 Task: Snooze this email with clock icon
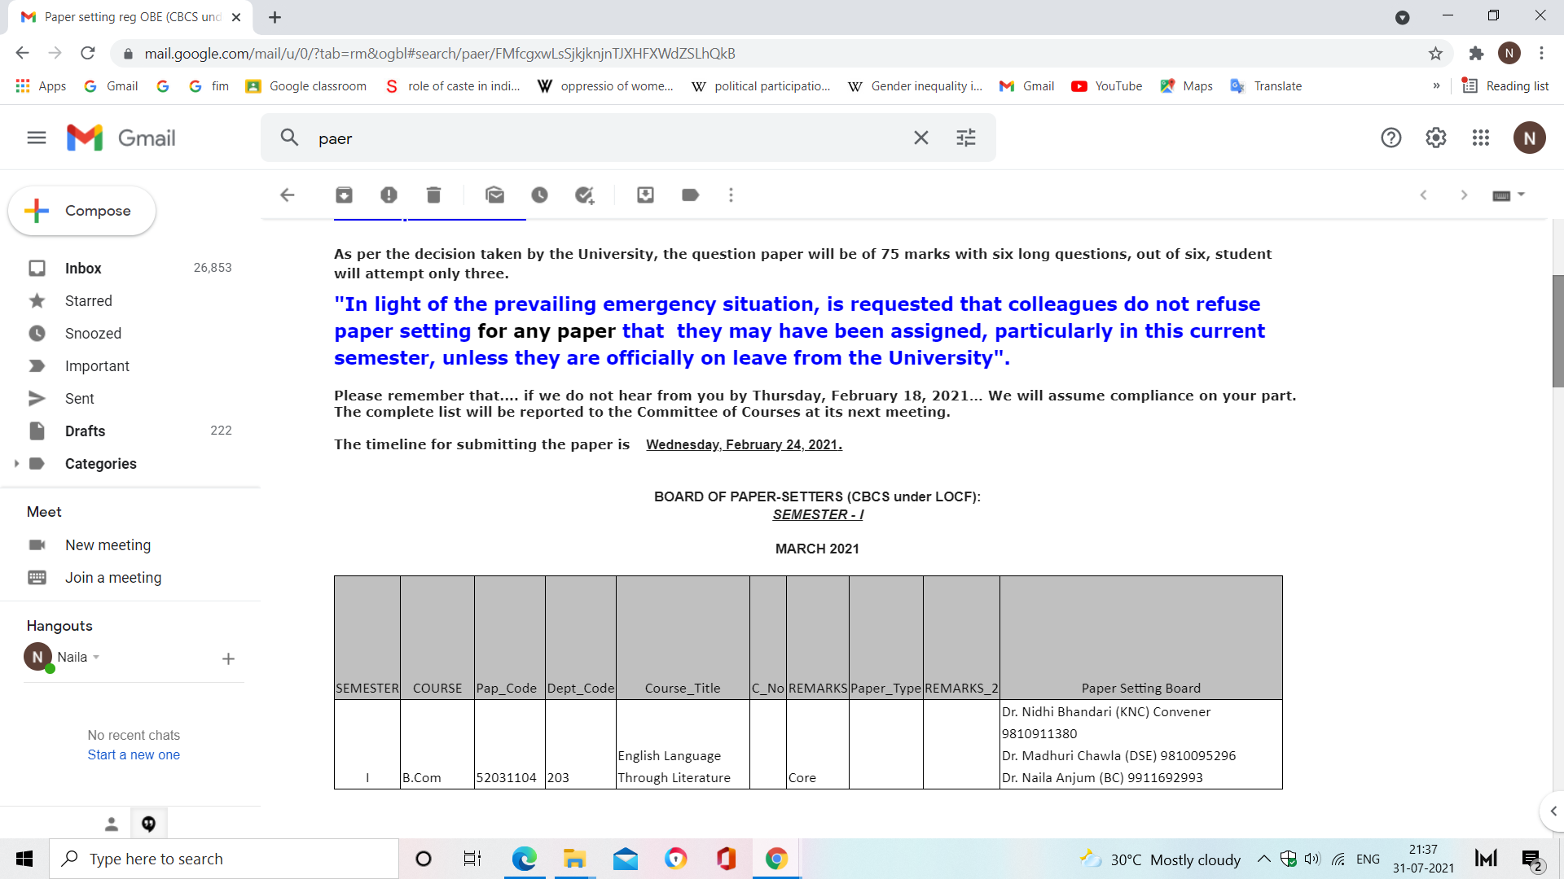(x=539, y=195)
